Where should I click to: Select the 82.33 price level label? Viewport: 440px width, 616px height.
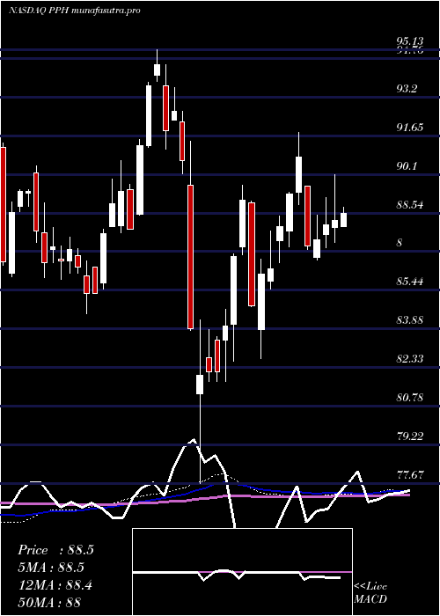[410, 359]
